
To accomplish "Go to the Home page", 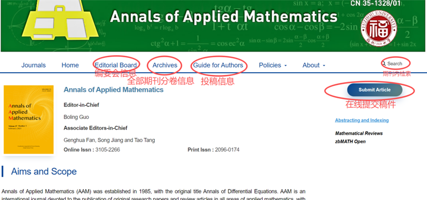I will 70,65.
